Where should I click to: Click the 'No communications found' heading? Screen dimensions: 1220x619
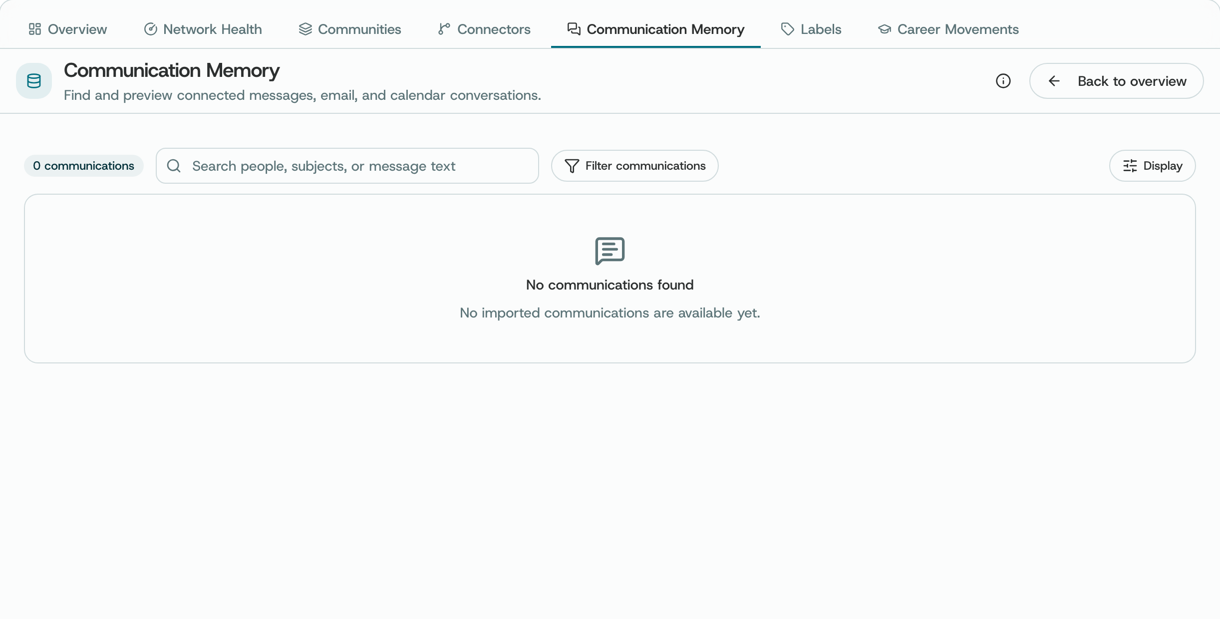610,285
